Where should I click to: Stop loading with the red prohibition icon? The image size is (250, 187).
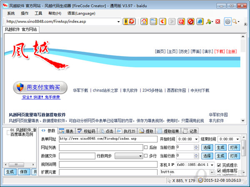(x=190, y=21)
